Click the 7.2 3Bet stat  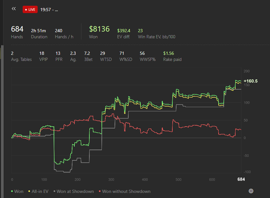click(88, 56)
